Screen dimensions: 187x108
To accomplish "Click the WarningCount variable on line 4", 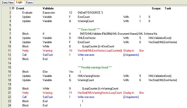I will click(86, 21).
